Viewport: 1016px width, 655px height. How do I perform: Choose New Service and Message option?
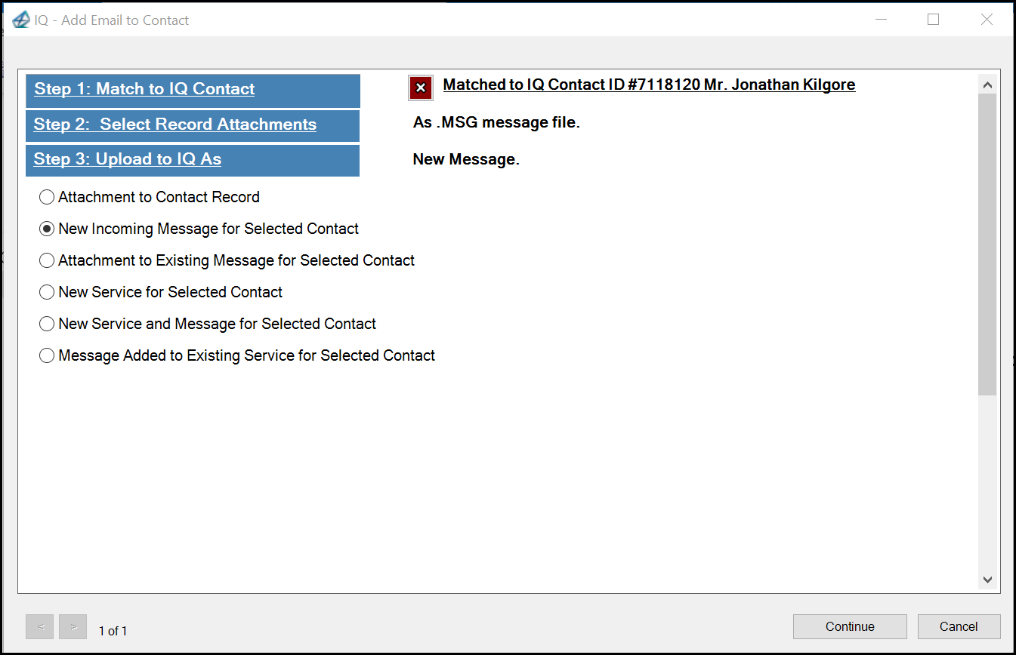coord(208,324)
